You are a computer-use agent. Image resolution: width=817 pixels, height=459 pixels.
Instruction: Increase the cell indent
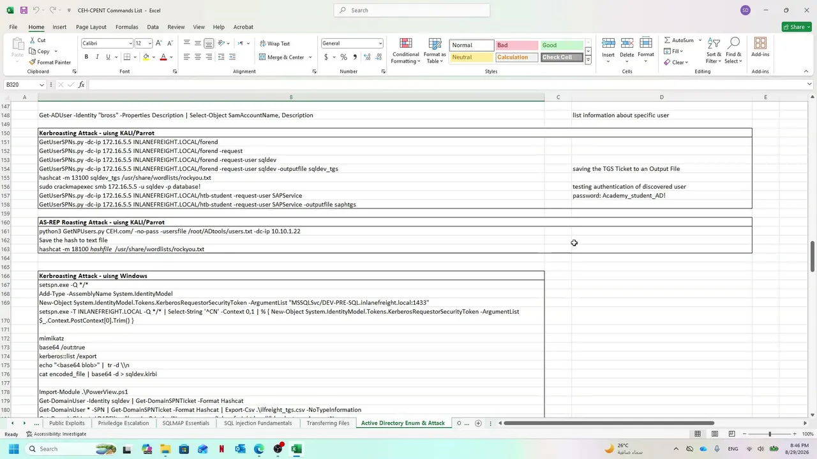pyautogui.click(x=232, y=57)
